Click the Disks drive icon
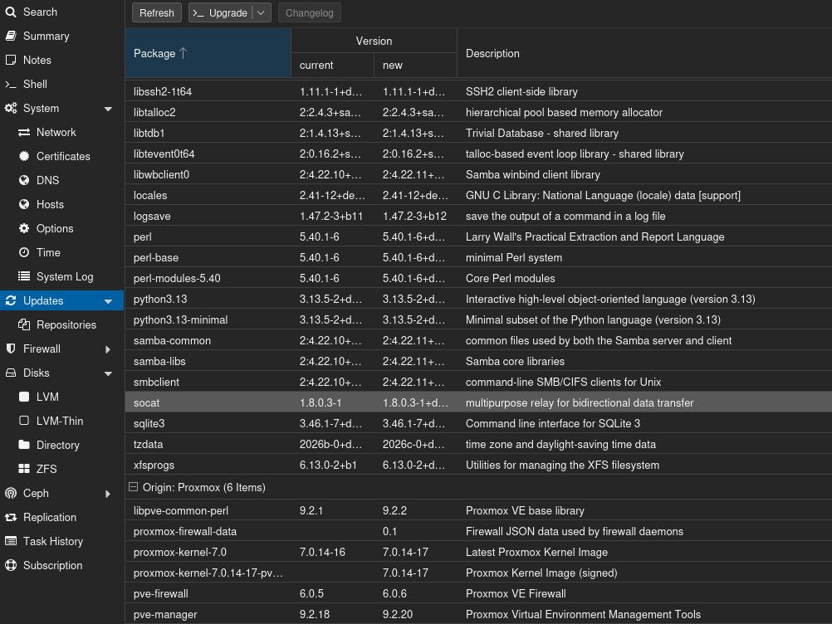832x624 pixels. [x=11, y=373]
